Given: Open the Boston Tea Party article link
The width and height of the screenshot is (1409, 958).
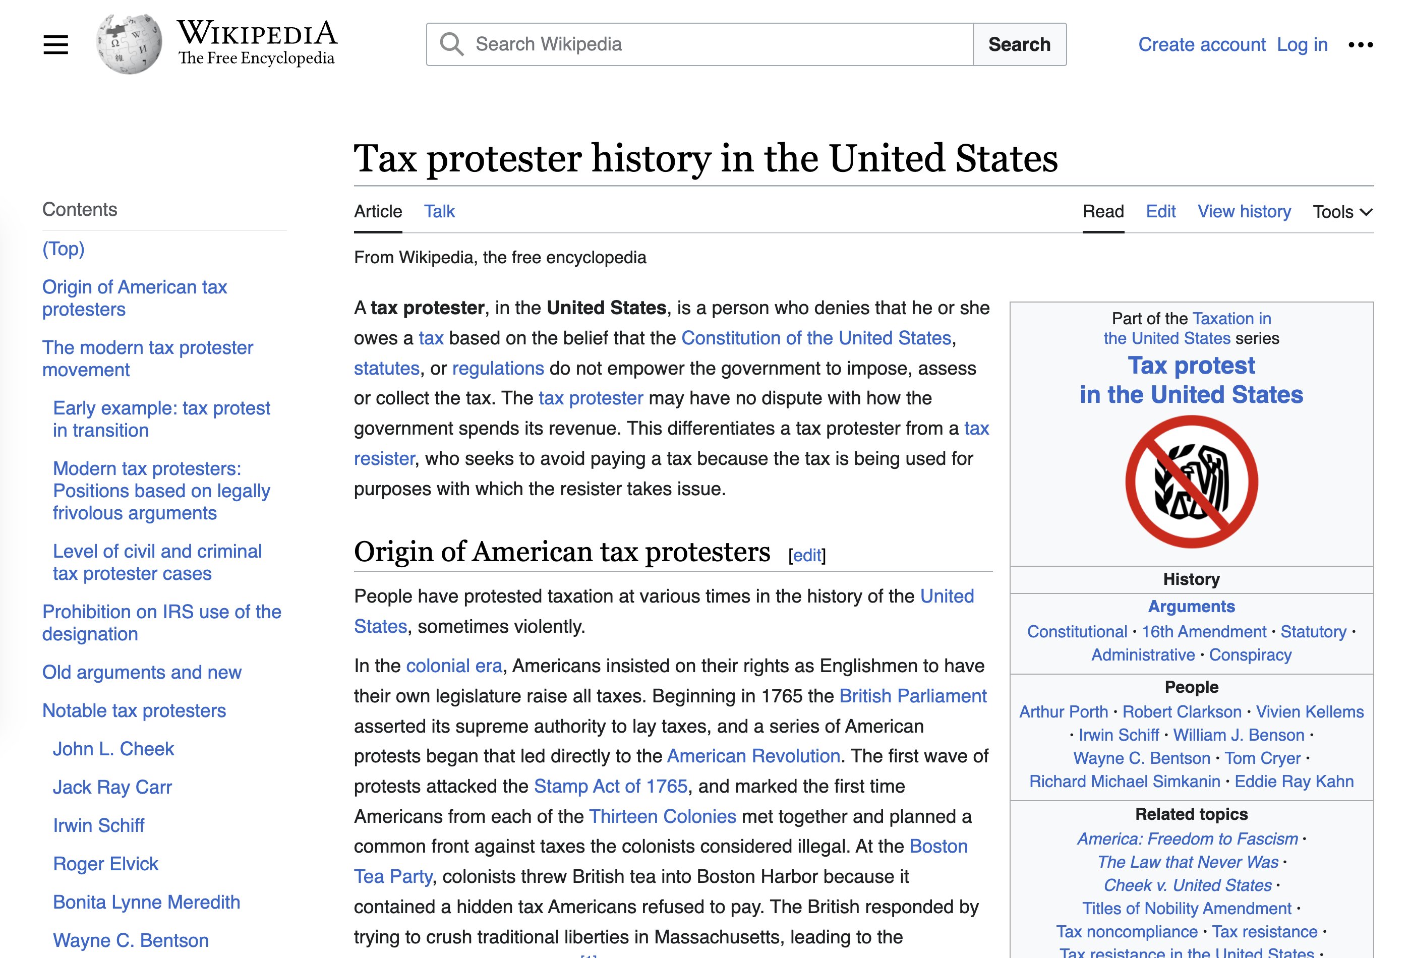Looking at the screenshot, I should pyautogui.click(x=938, y=846).
